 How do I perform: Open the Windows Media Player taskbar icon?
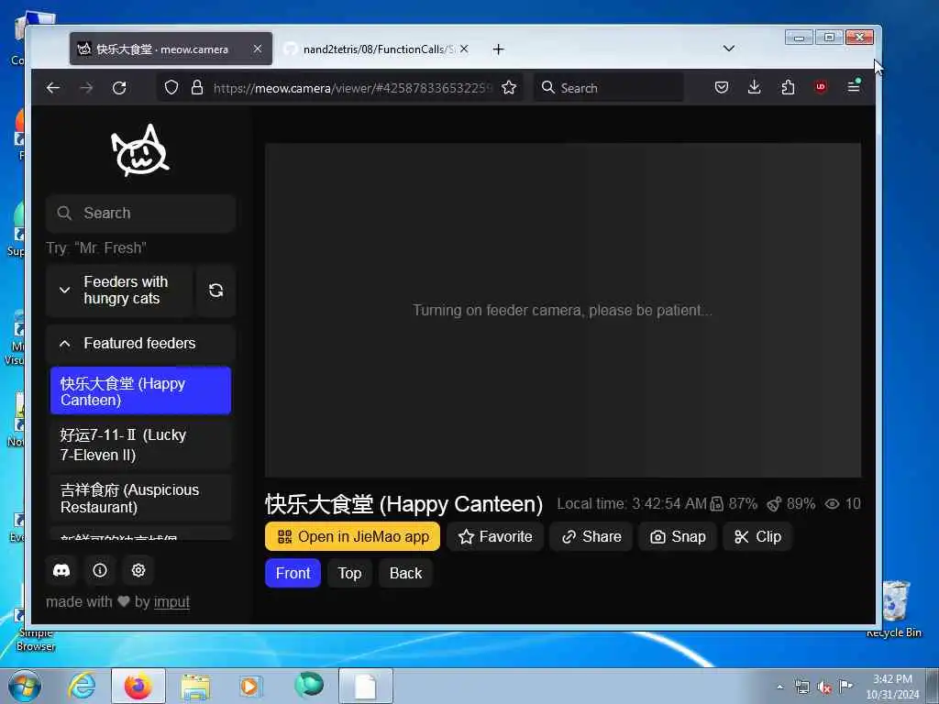click(249, 686)
